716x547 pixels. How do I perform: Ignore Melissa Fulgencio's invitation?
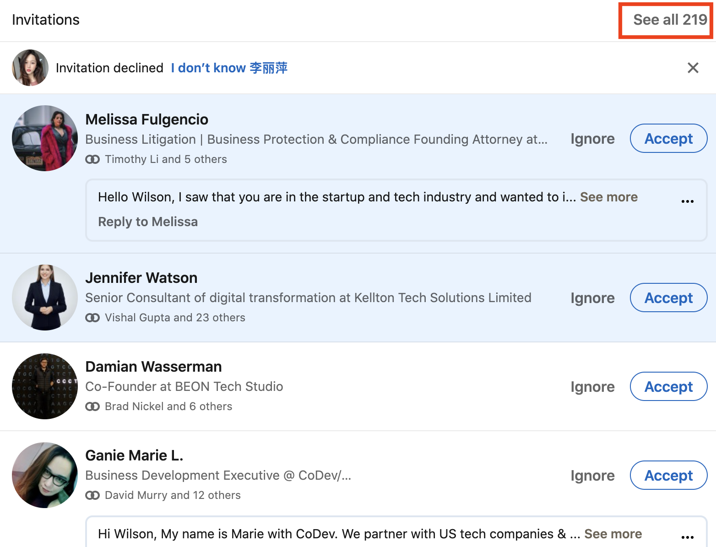coord(592,138)
